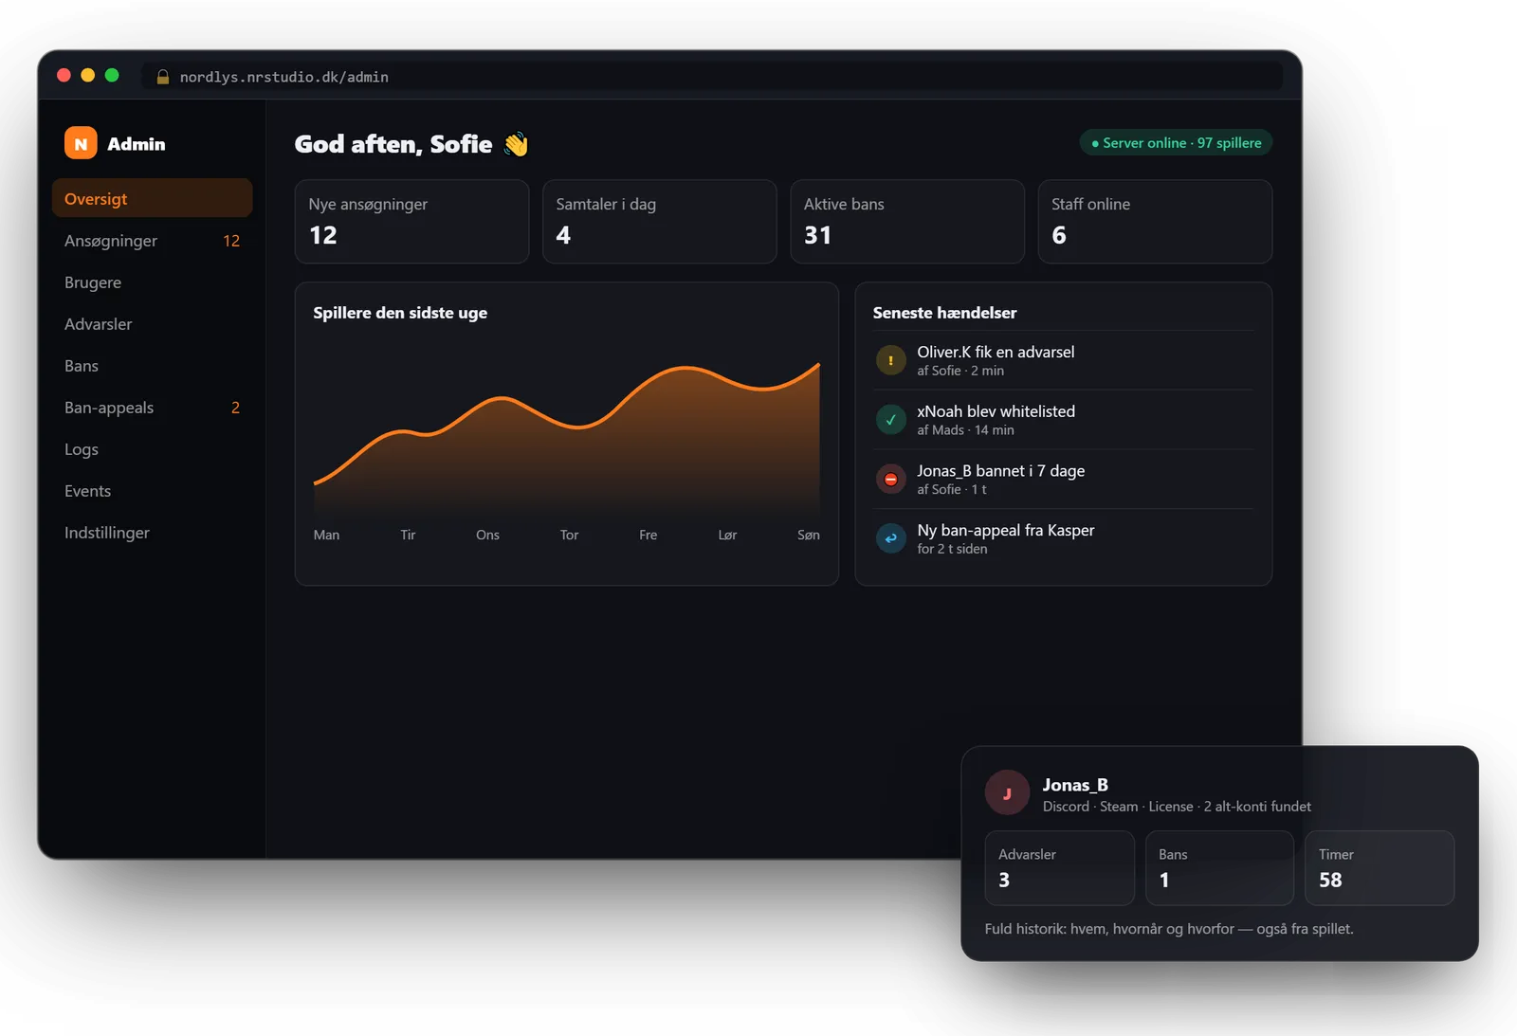Screen dimensions: 1517x1036
Task: Go to Brugere in the sidebar
Action: click(x=152, y=282)
